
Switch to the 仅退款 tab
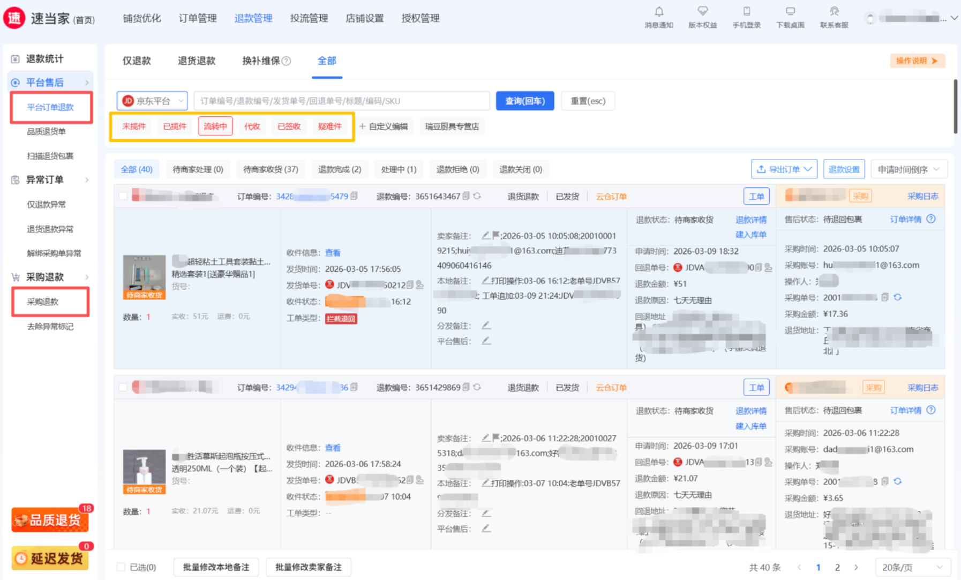137,61
